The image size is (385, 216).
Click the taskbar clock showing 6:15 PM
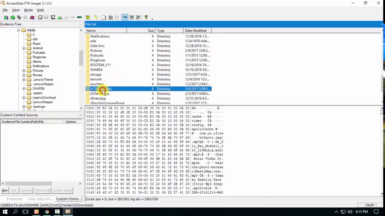[x=362, y=212]
